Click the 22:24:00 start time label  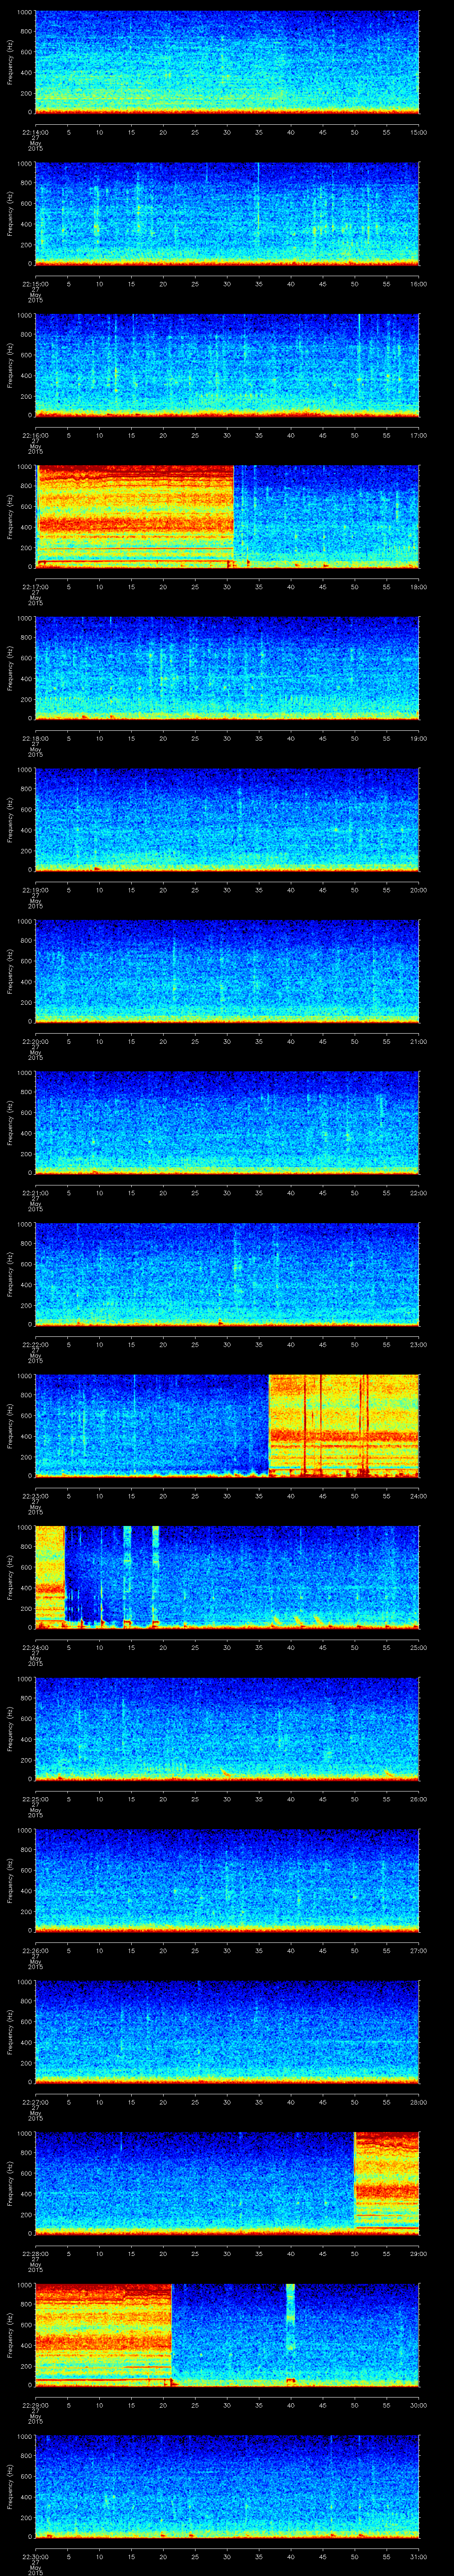pos(35,1647)
